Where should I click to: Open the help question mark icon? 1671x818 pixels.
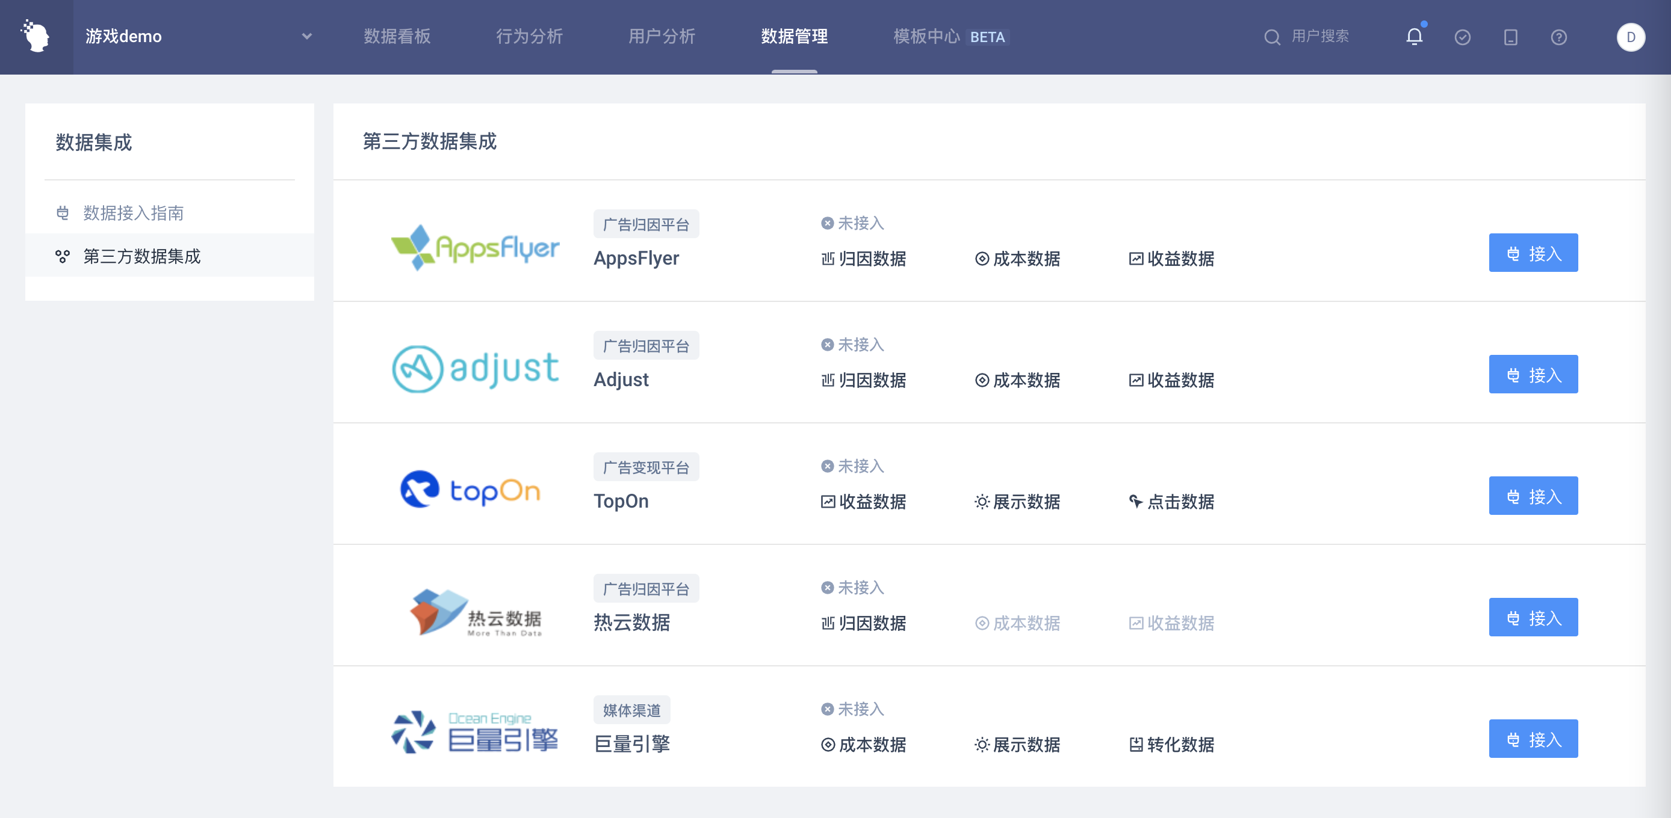pos(1559,37)
